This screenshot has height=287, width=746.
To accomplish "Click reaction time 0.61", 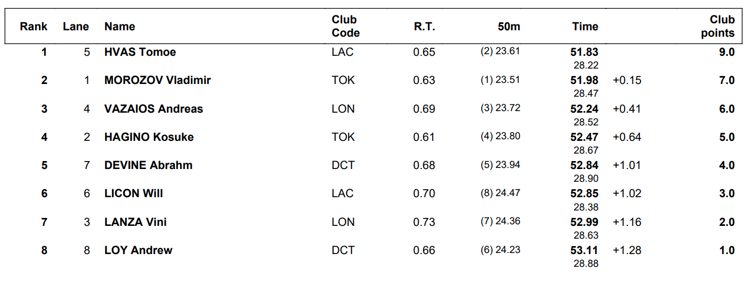I will pos(424,137).
